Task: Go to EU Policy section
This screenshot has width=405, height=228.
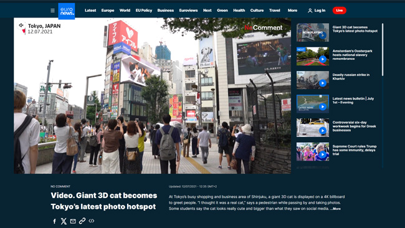Action: (x=144, y=11)
